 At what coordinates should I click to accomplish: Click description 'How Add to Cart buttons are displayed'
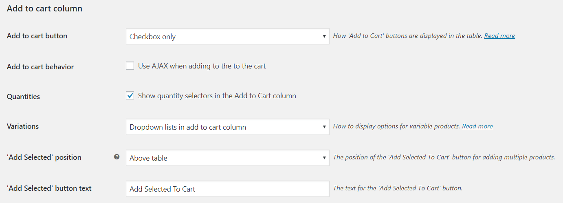coord(408,36)
